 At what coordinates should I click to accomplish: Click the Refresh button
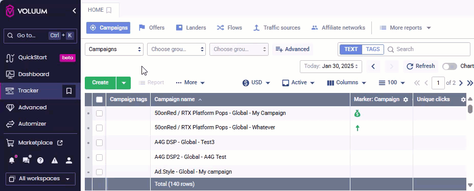coord(421,66)
